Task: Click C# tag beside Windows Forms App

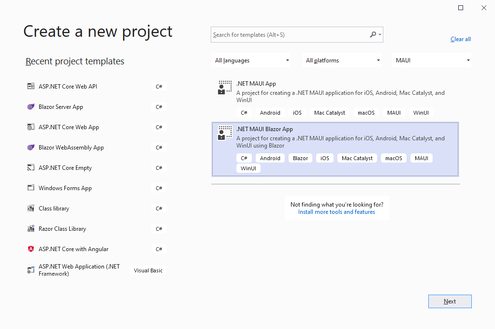Action: (159, 188)
